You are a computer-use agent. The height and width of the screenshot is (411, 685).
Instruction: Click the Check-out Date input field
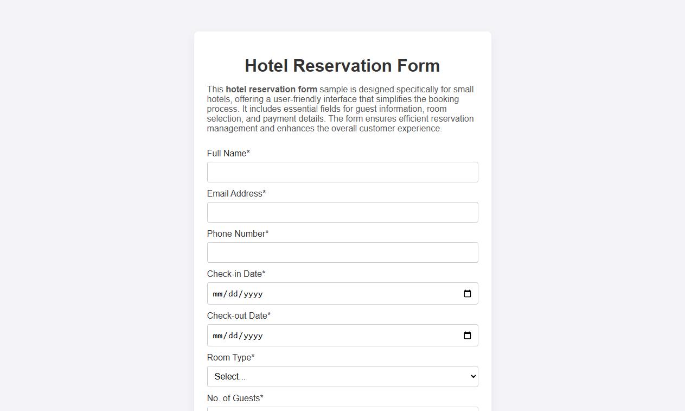click(x=325, y=335)
